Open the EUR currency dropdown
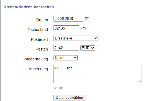The width and height of the screenshot is (160, 101). point(88,48)
